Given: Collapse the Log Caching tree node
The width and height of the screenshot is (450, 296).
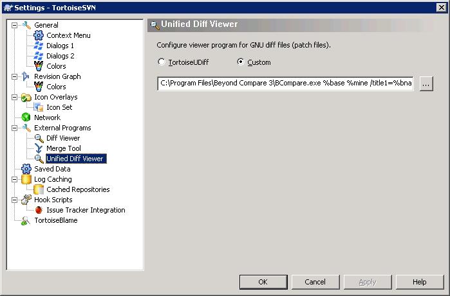Looking at the screenshot, I should pos(14,180).
